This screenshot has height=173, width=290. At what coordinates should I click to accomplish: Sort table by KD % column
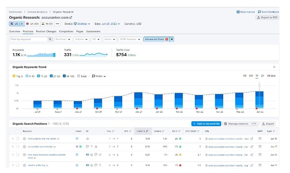[x=176, y=131]
